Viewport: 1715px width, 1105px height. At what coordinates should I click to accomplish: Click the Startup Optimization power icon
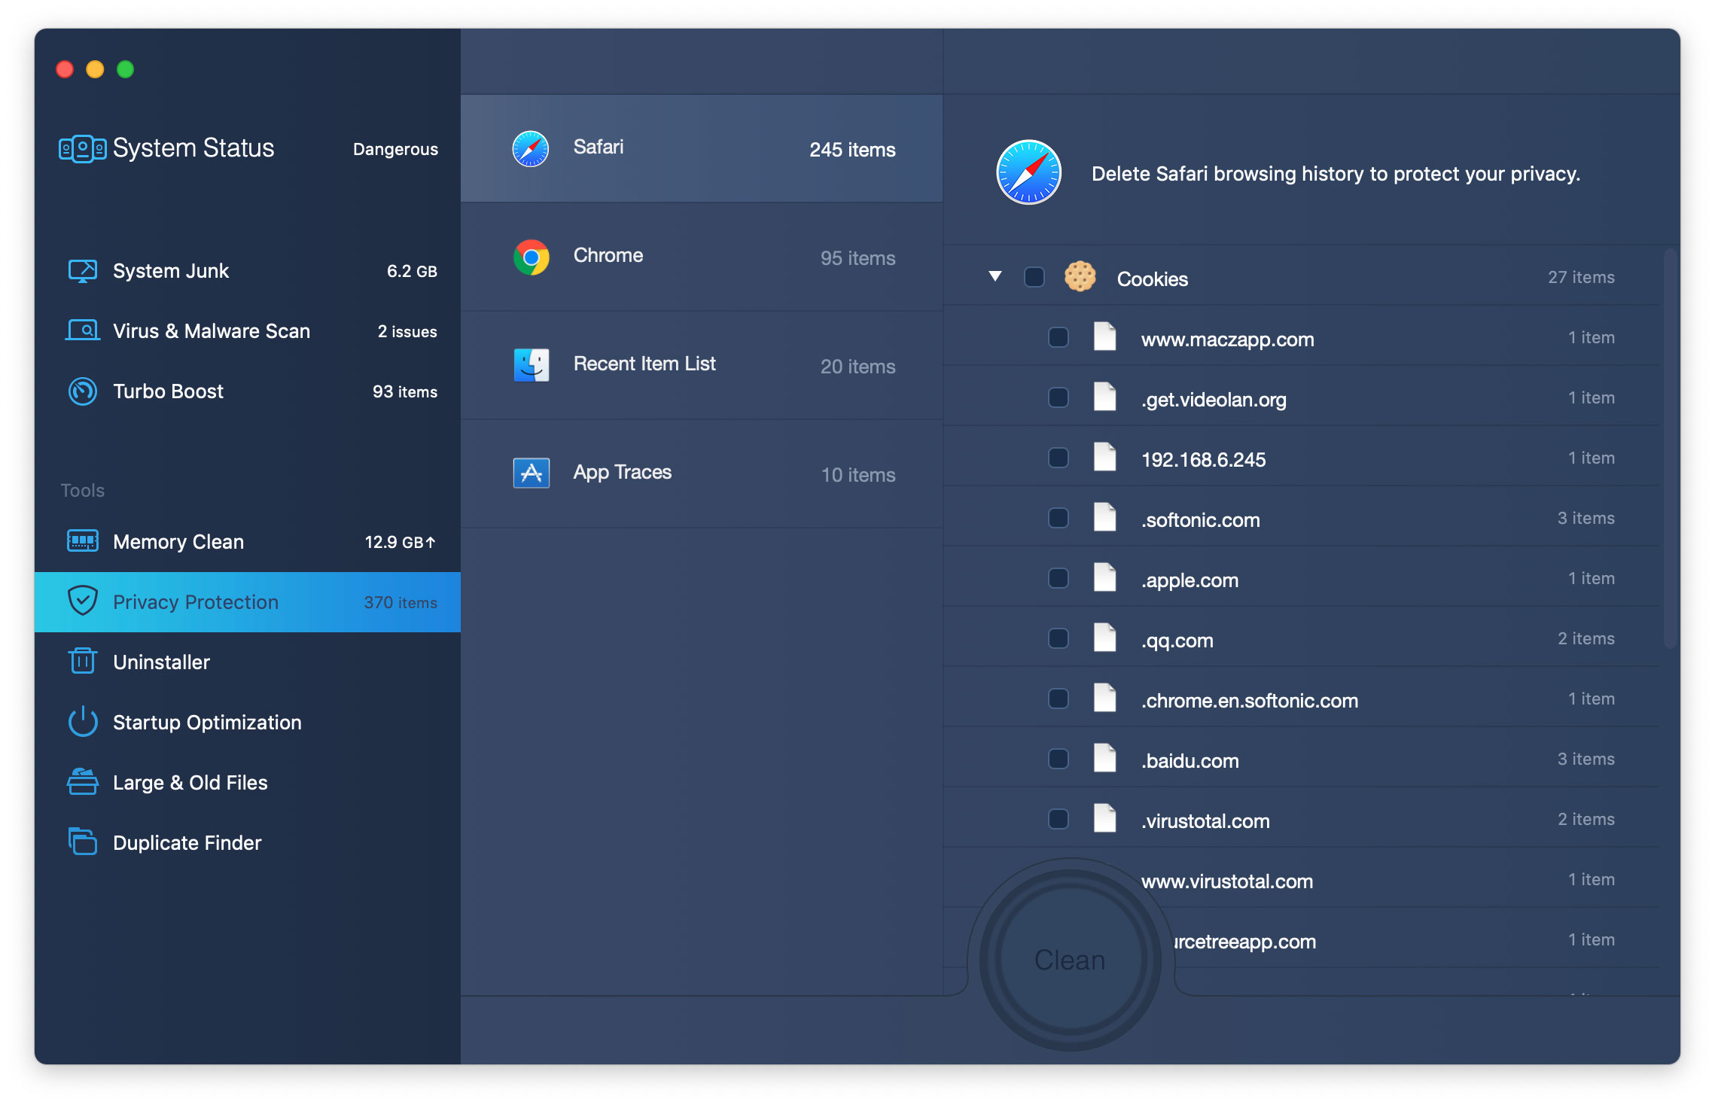click(82, 721)
